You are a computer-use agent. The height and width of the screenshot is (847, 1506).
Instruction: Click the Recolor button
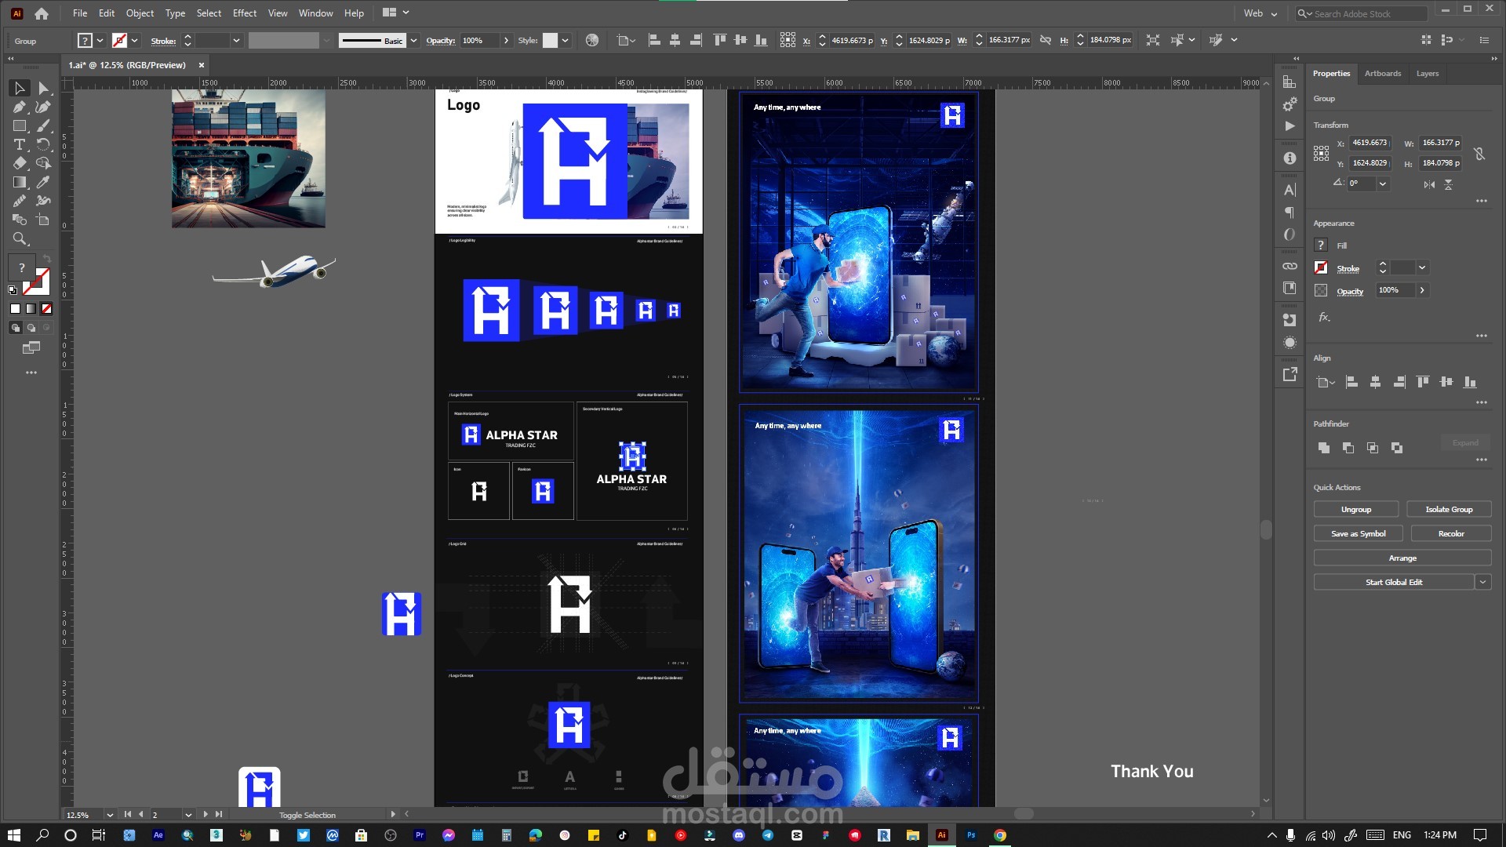(x=1450, y=534)
